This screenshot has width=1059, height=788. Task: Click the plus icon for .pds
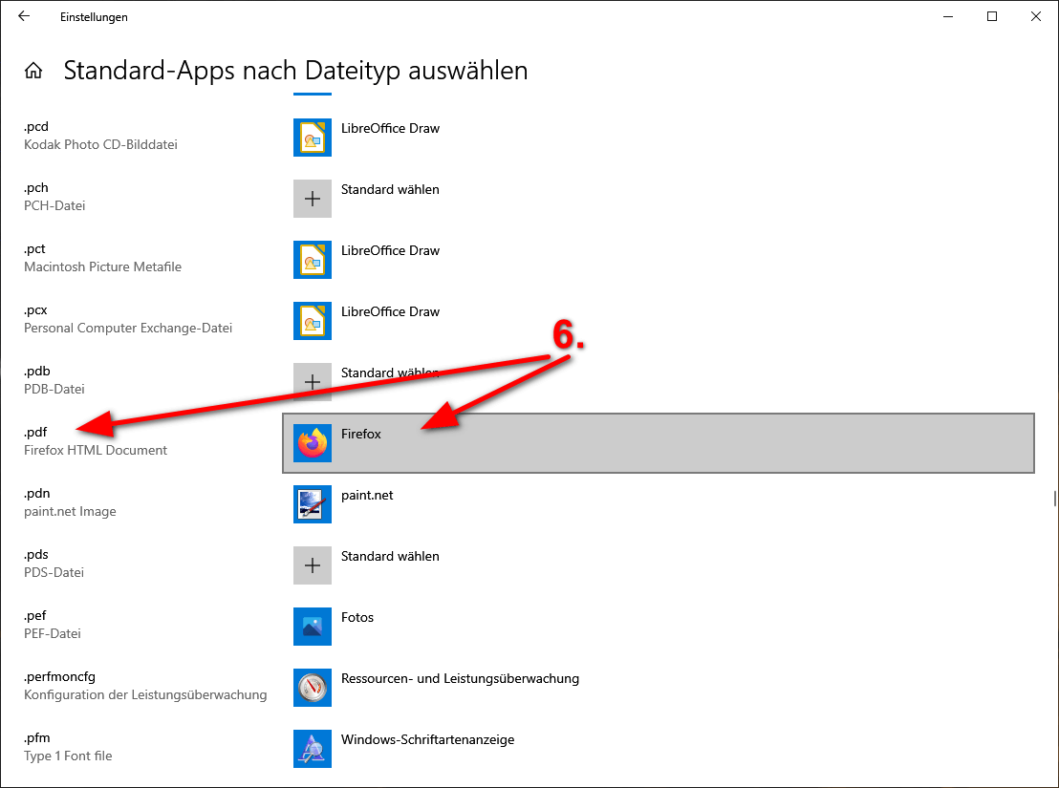[x=312, y=565]
